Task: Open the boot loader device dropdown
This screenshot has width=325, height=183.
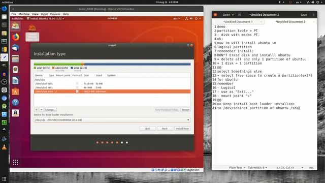Action: point(112,120)
